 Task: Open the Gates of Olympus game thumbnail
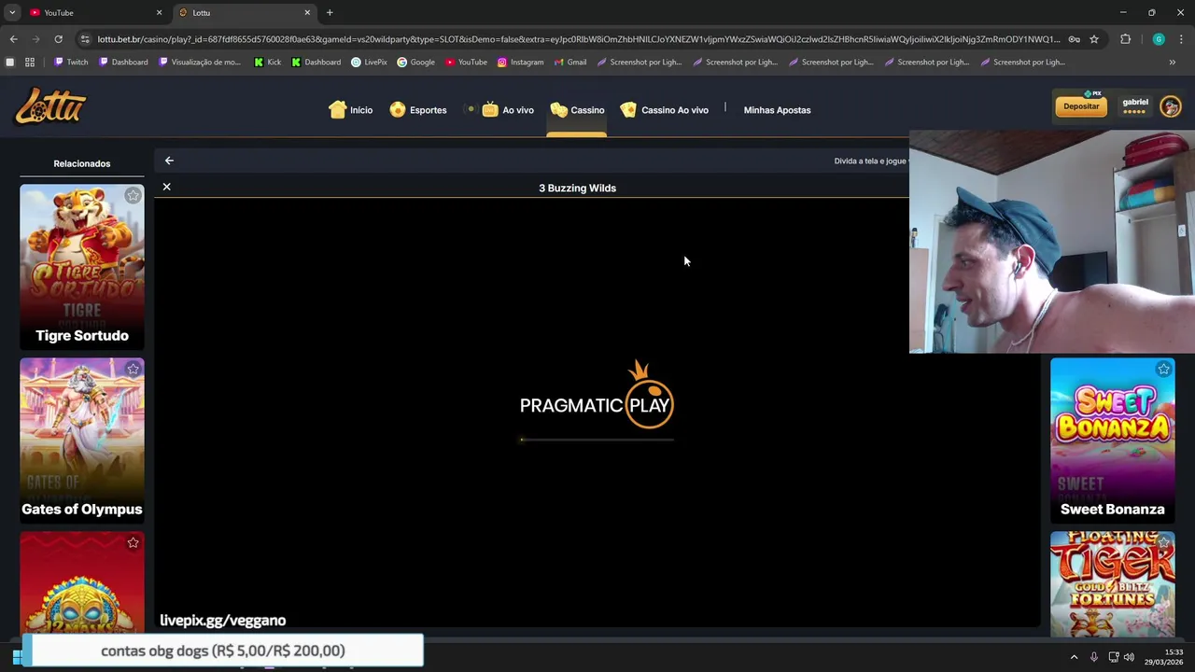tap(82, 440)
